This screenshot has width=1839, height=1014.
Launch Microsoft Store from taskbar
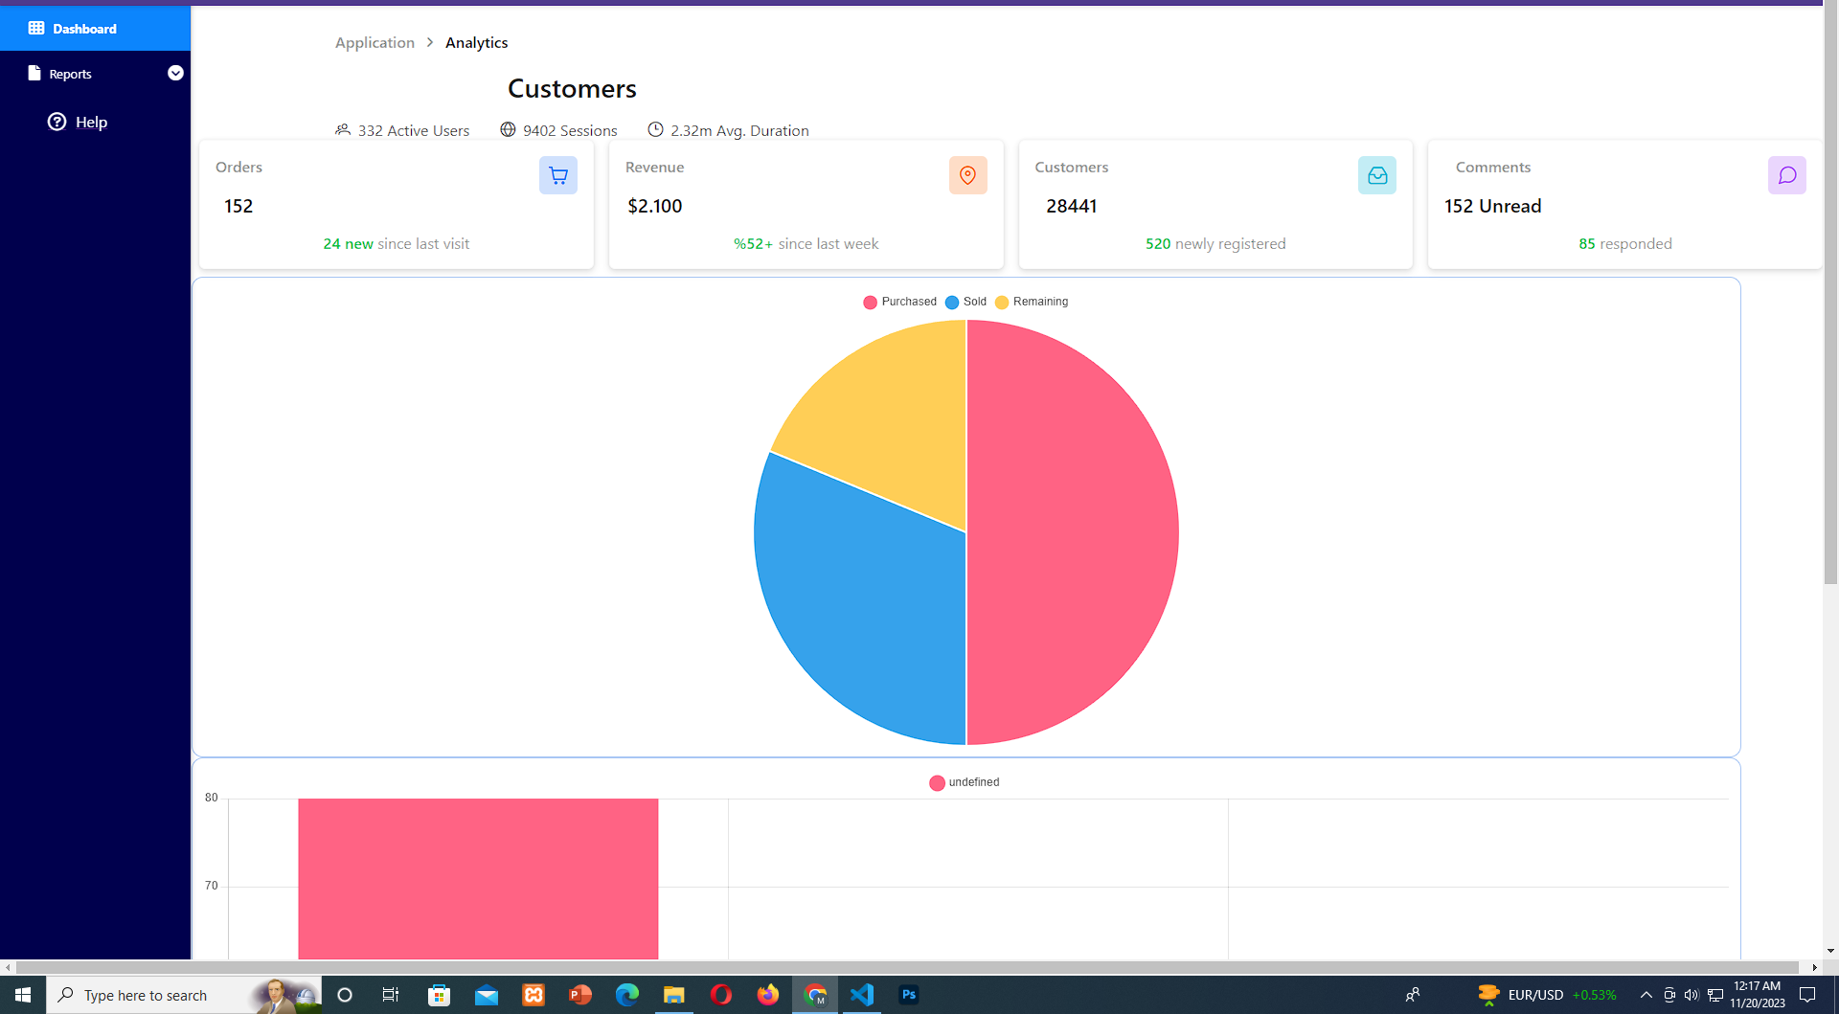(x=439, y=995)
